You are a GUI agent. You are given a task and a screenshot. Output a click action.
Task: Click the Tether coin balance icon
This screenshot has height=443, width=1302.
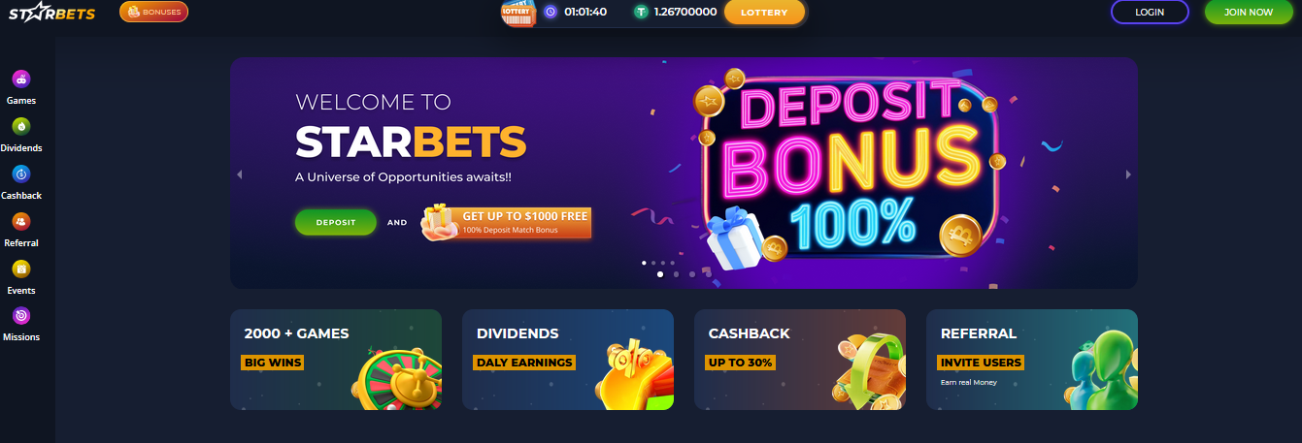[641, 12]
